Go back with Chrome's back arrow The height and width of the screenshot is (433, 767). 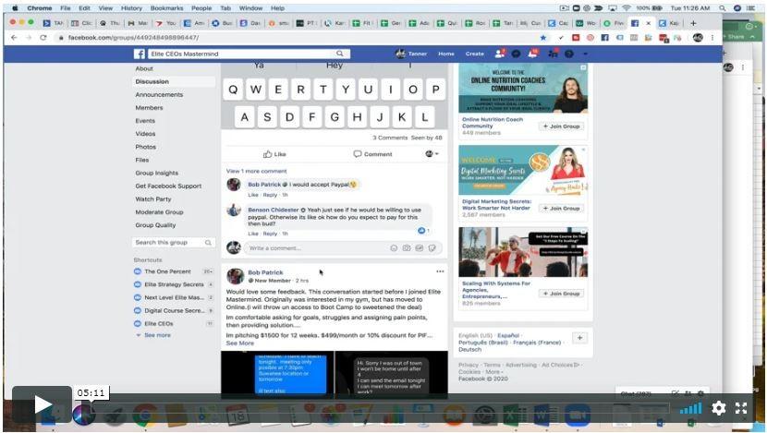(14, 38)
